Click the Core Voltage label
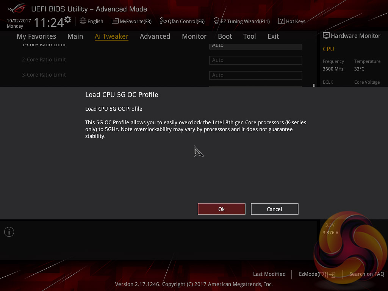The height and width of the screenshot is (291, 388). pyautogui.click(x=367, y=82)
